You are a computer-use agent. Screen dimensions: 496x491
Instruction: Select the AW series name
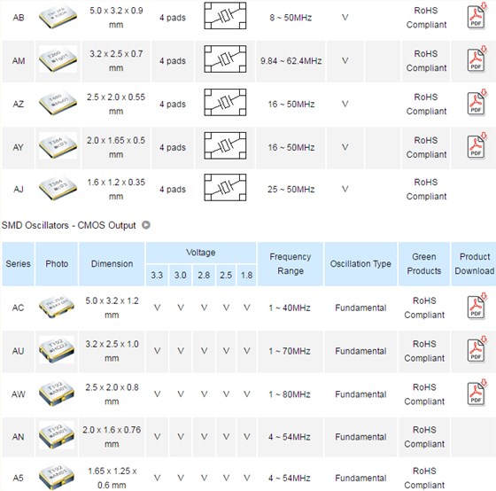(x=18, y=394)
